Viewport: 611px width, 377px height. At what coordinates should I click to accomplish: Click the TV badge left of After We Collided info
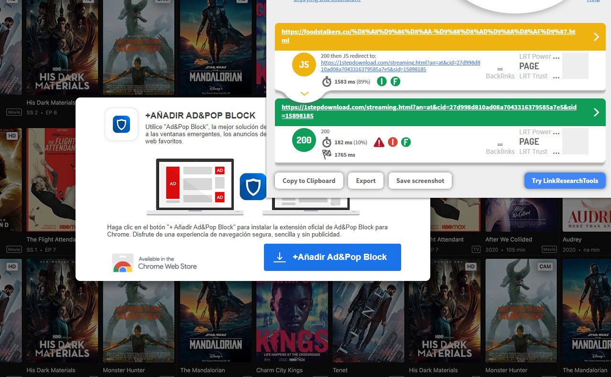point(476,249)
